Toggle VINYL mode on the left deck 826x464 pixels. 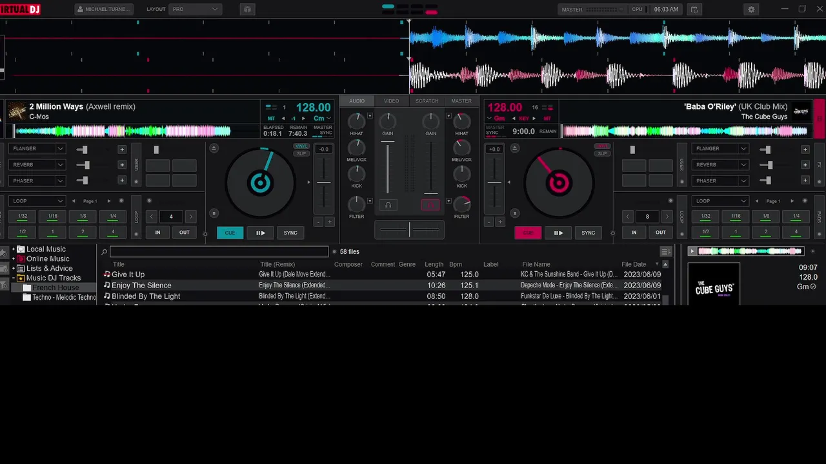tap(301, 146)
